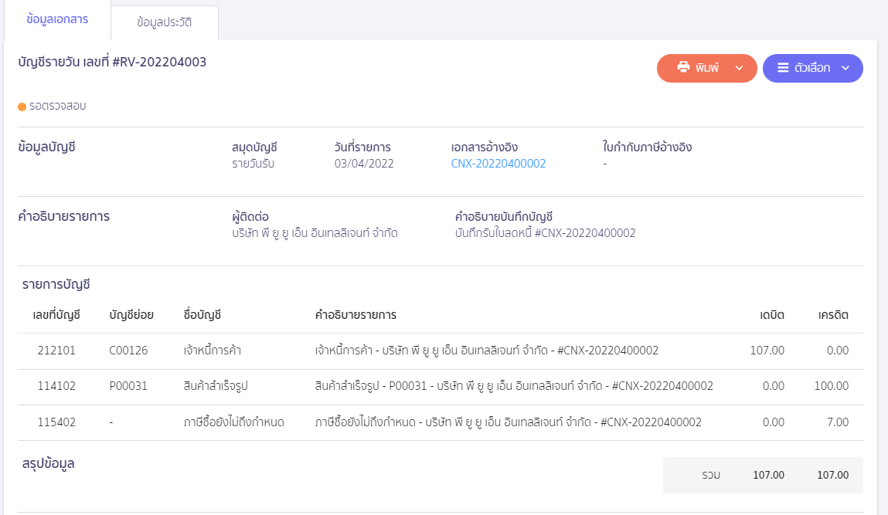
Task: Switch to the ข้อมูลเอกสาร tab
Action: 57,19
